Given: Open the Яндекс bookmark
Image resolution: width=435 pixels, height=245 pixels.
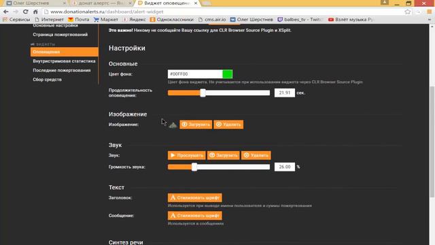Looking at the screenshot, I should 134,20.
